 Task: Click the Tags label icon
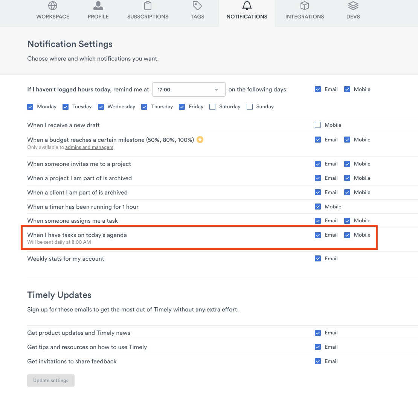coord(197,6)
